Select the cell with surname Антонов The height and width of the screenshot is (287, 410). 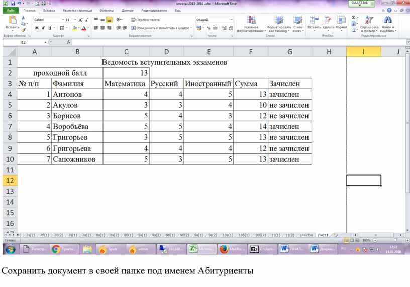[77, 94]
